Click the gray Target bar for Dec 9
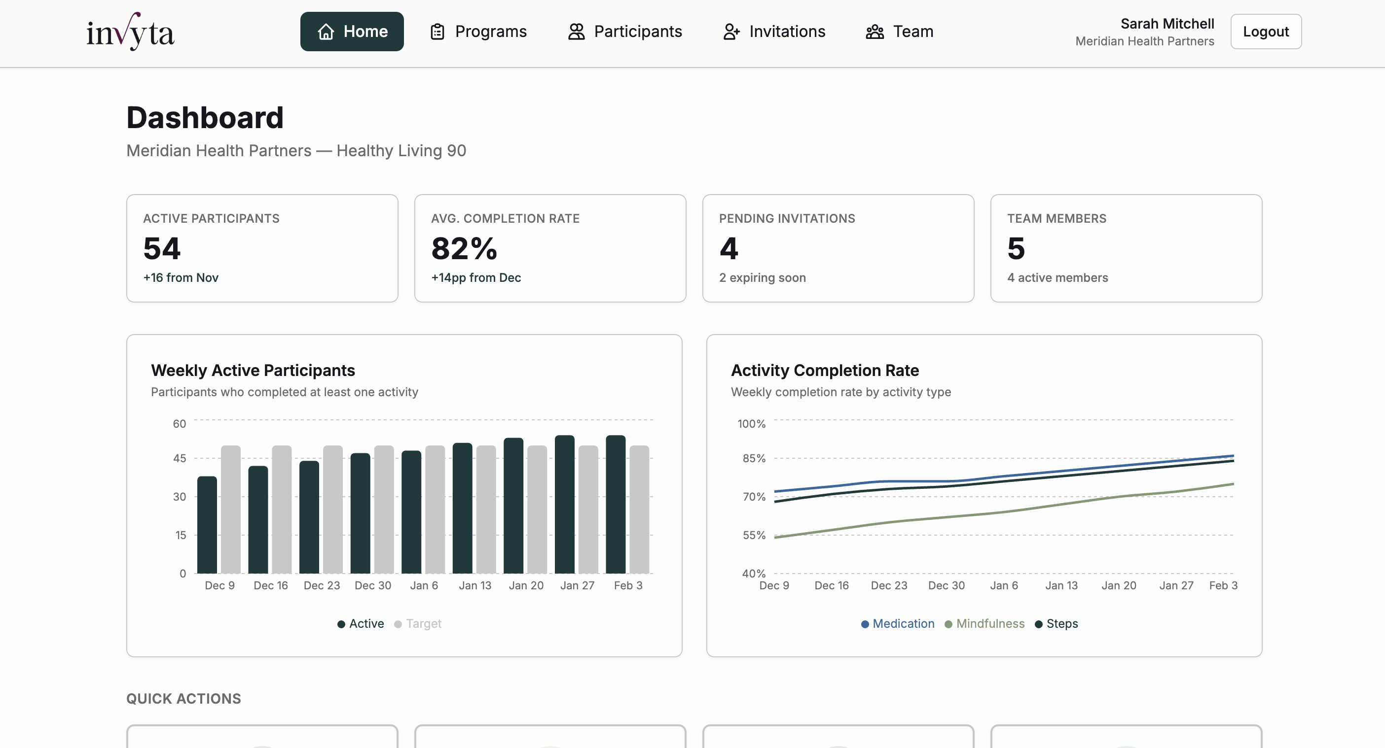This screenshot has height=748, width=1385. tap(231, 509)
